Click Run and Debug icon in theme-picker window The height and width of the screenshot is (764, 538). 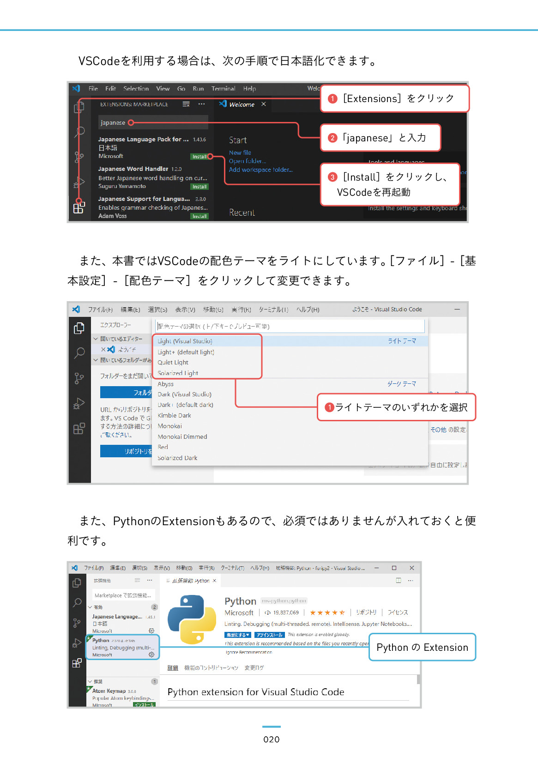pyautogui.click(x=79, y=404)
